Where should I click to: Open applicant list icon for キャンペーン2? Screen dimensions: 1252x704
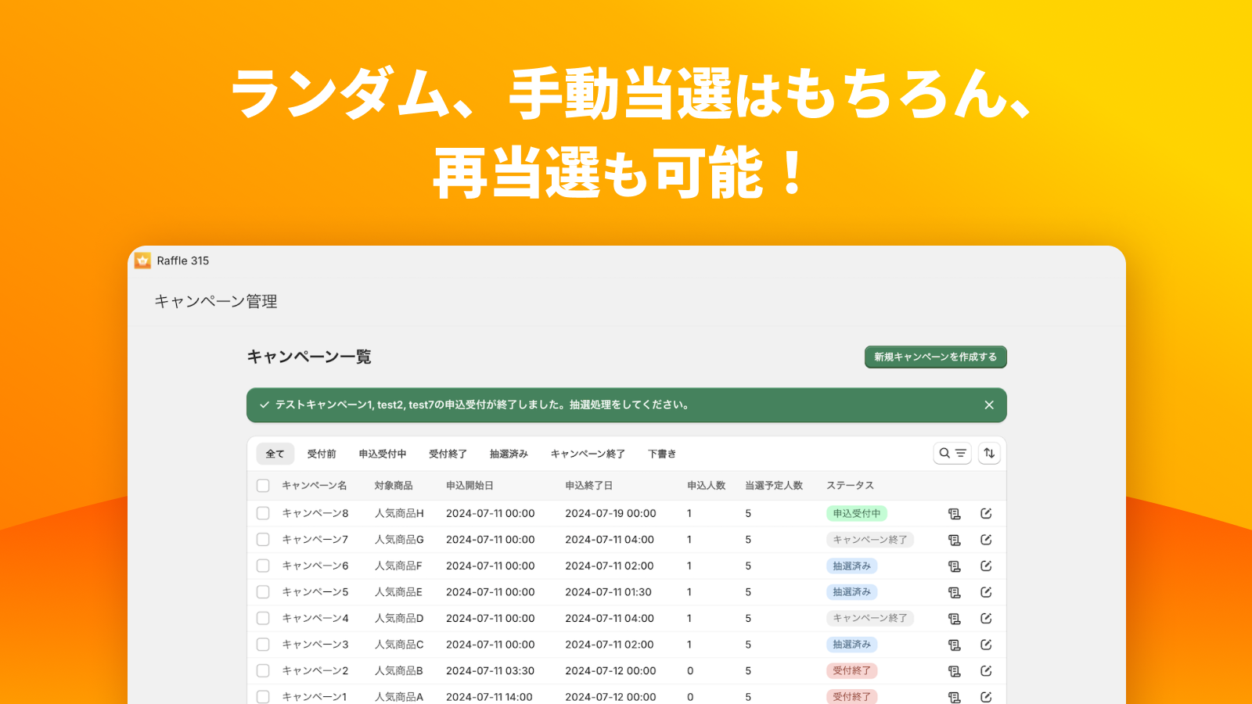click(954, 671)
